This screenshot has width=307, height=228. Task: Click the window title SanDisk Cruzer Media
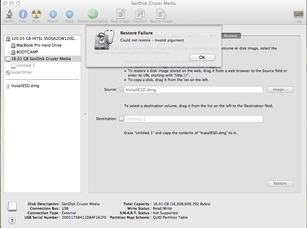click(153, 3)
